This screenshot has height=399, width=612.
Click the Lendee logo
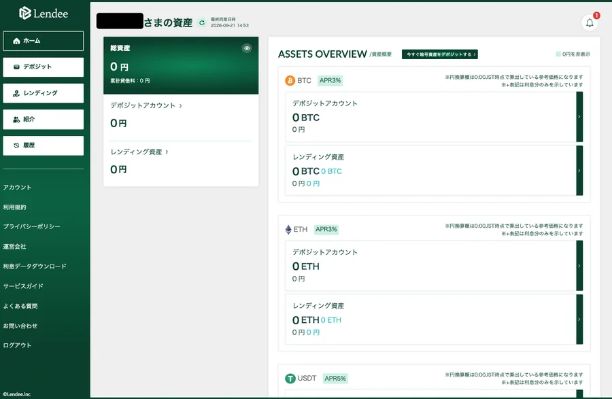[44, 14]
